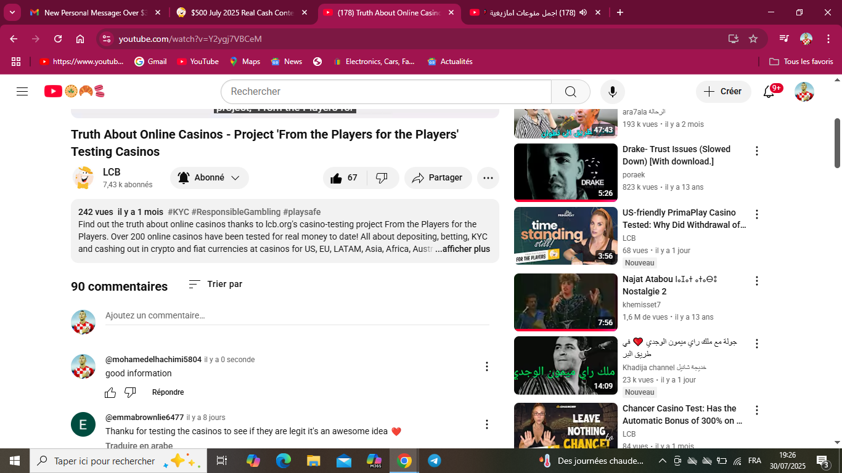Viewport: 842px width, 473px height.
Task: Open more actions menu under the video
Action: [x=488, y=178]
